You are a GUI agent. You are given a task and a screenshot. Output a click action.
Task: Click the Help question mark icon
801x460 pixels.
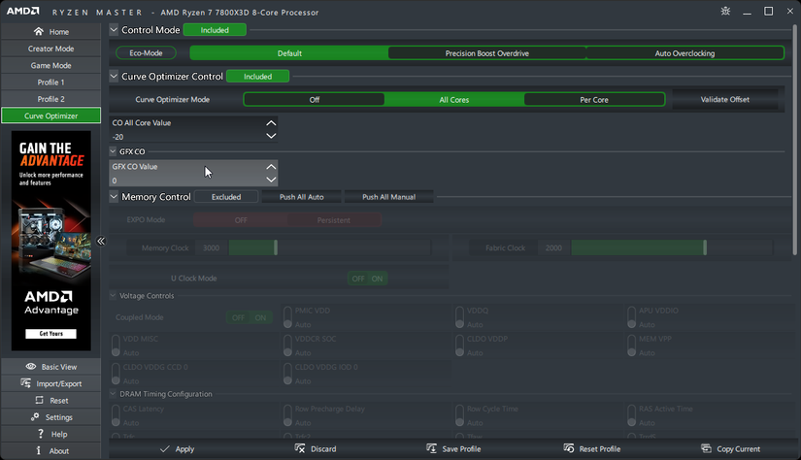[x=41, y=434]
